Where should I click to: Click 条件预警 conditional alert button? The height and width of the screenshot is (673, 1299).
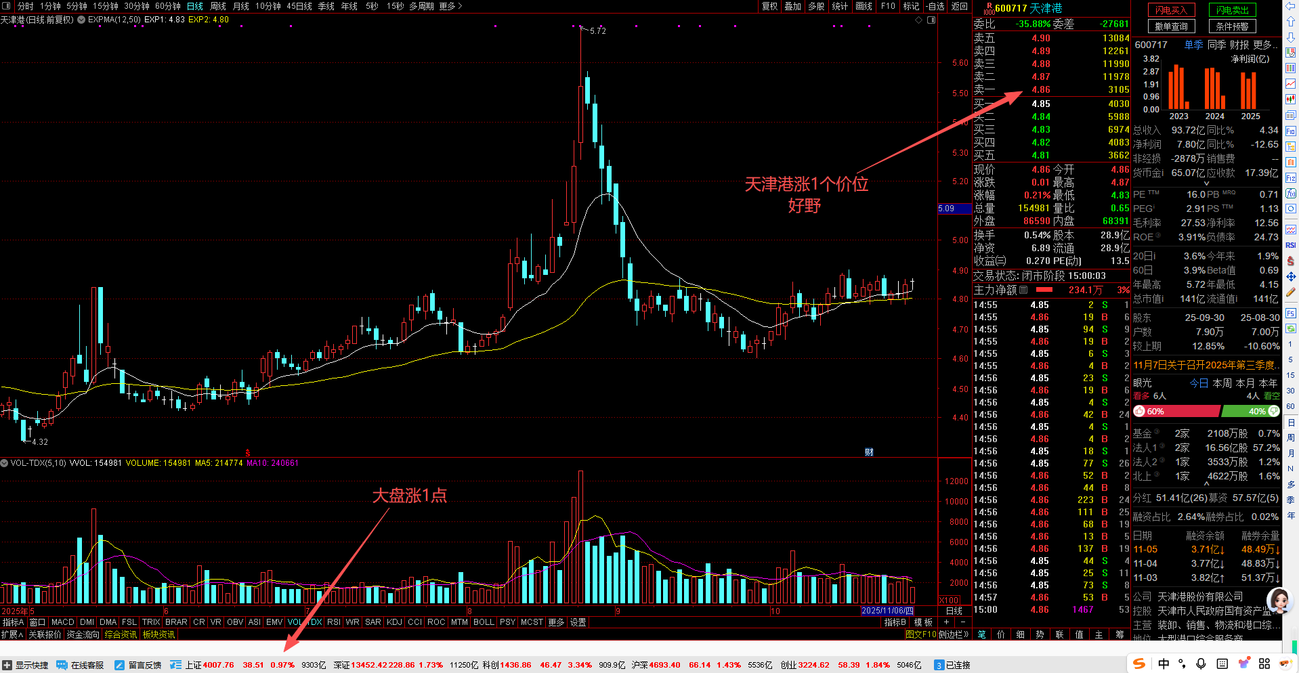1233,26
